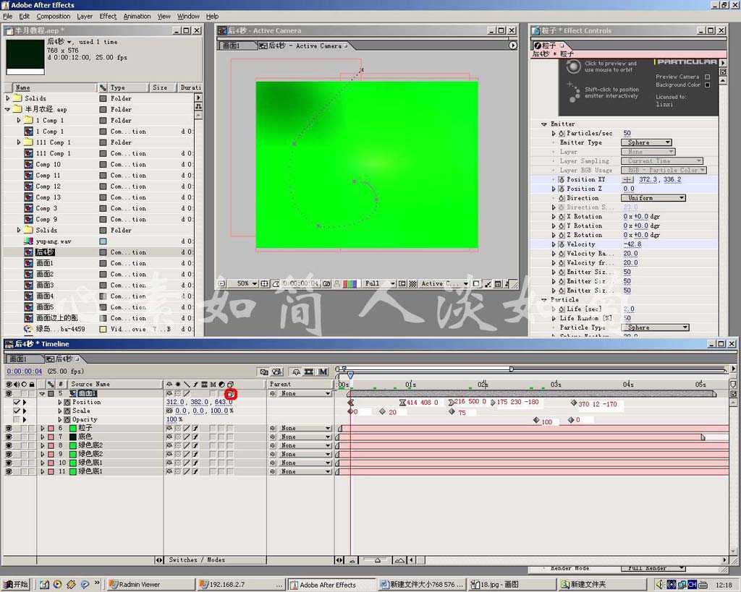
Task: Open the composition viewer options arrow menu
Action: click(x=513, y=46)
